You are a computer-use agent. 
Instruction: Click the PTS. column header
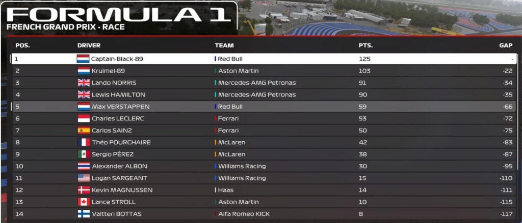[366, 45]
